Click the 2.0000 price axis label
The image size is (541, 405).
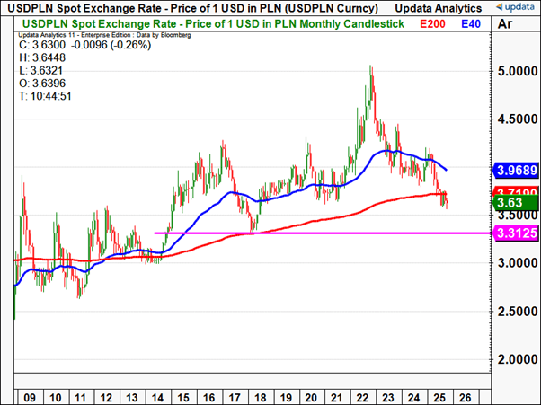518,359
